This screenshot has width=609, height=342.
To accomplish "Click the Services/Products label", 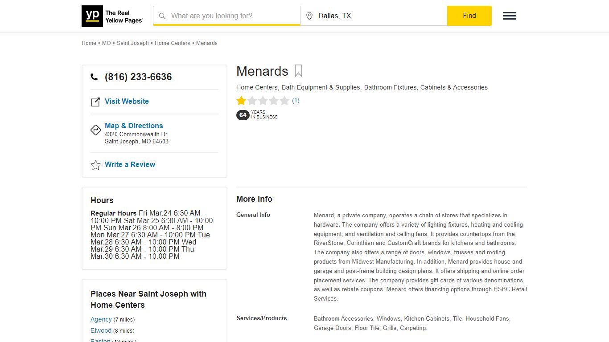I will coord(262,318).
